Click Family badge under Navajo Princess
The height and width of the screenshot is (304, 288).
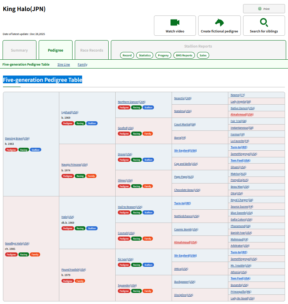click(x=91, y=176)
